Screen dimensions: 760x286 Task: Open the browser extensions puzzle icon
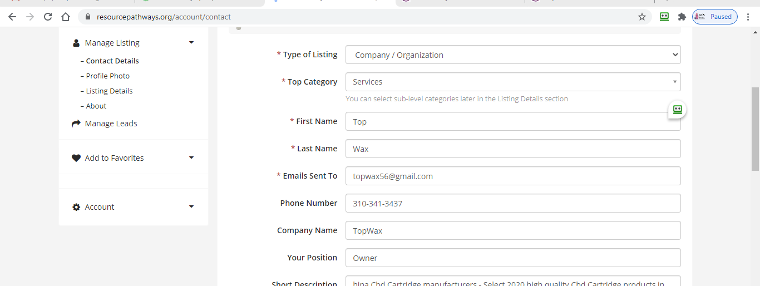pos(682,17)
